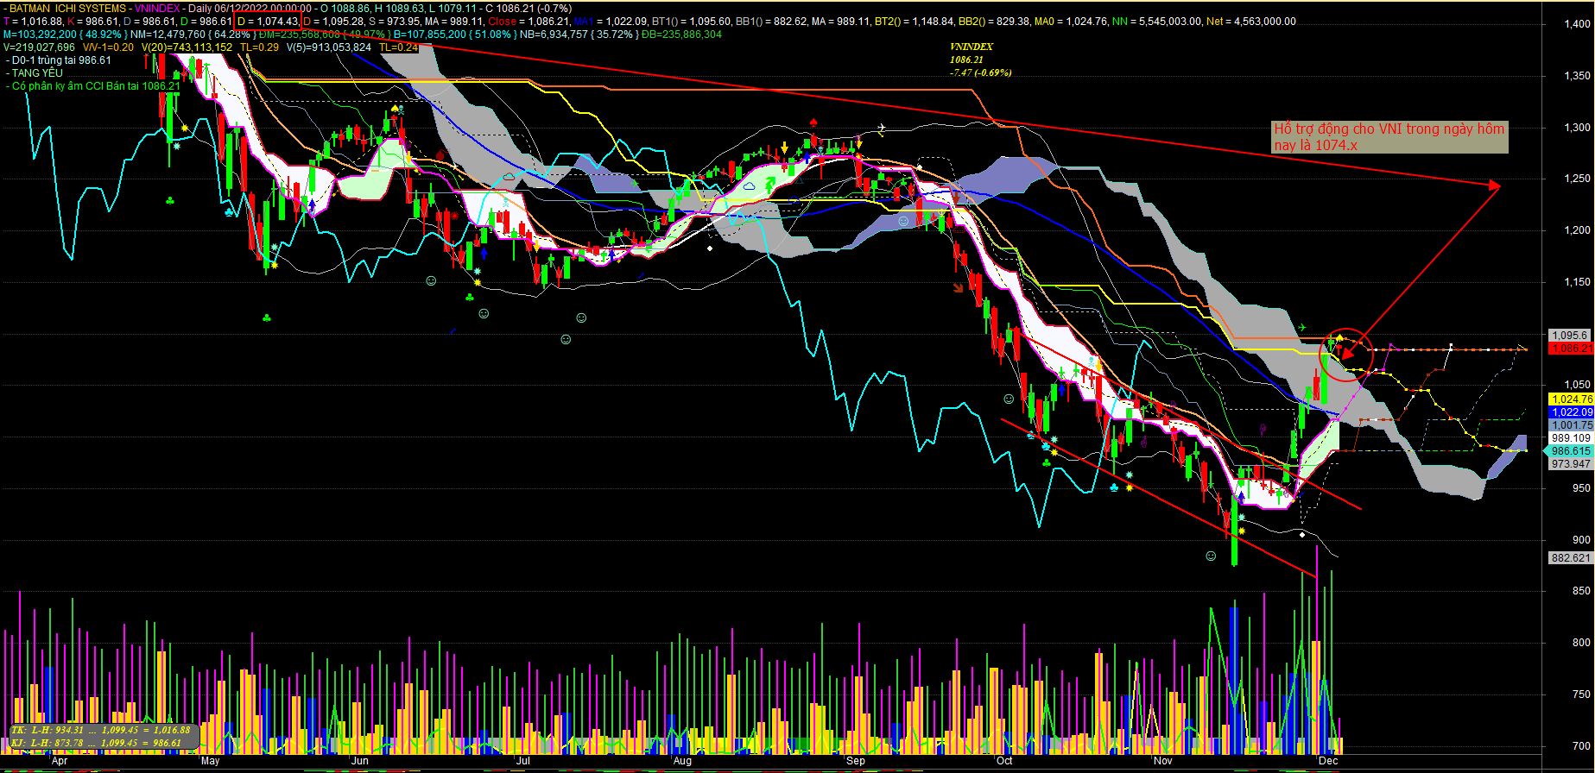Screen dimensions: 1595x773
Task: Click the green CCI divergence commentary line
Action: (x=95, y=86)
